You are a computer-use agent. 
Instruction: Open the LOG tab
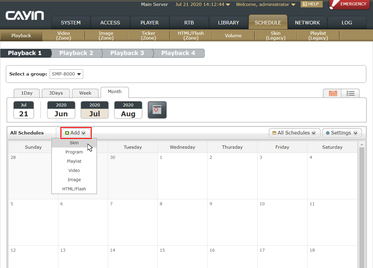(347, 23)
